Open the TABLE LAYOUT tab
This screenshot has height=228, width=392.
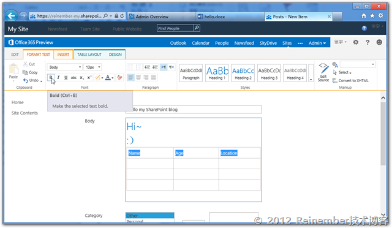click(x=89, y=55)
